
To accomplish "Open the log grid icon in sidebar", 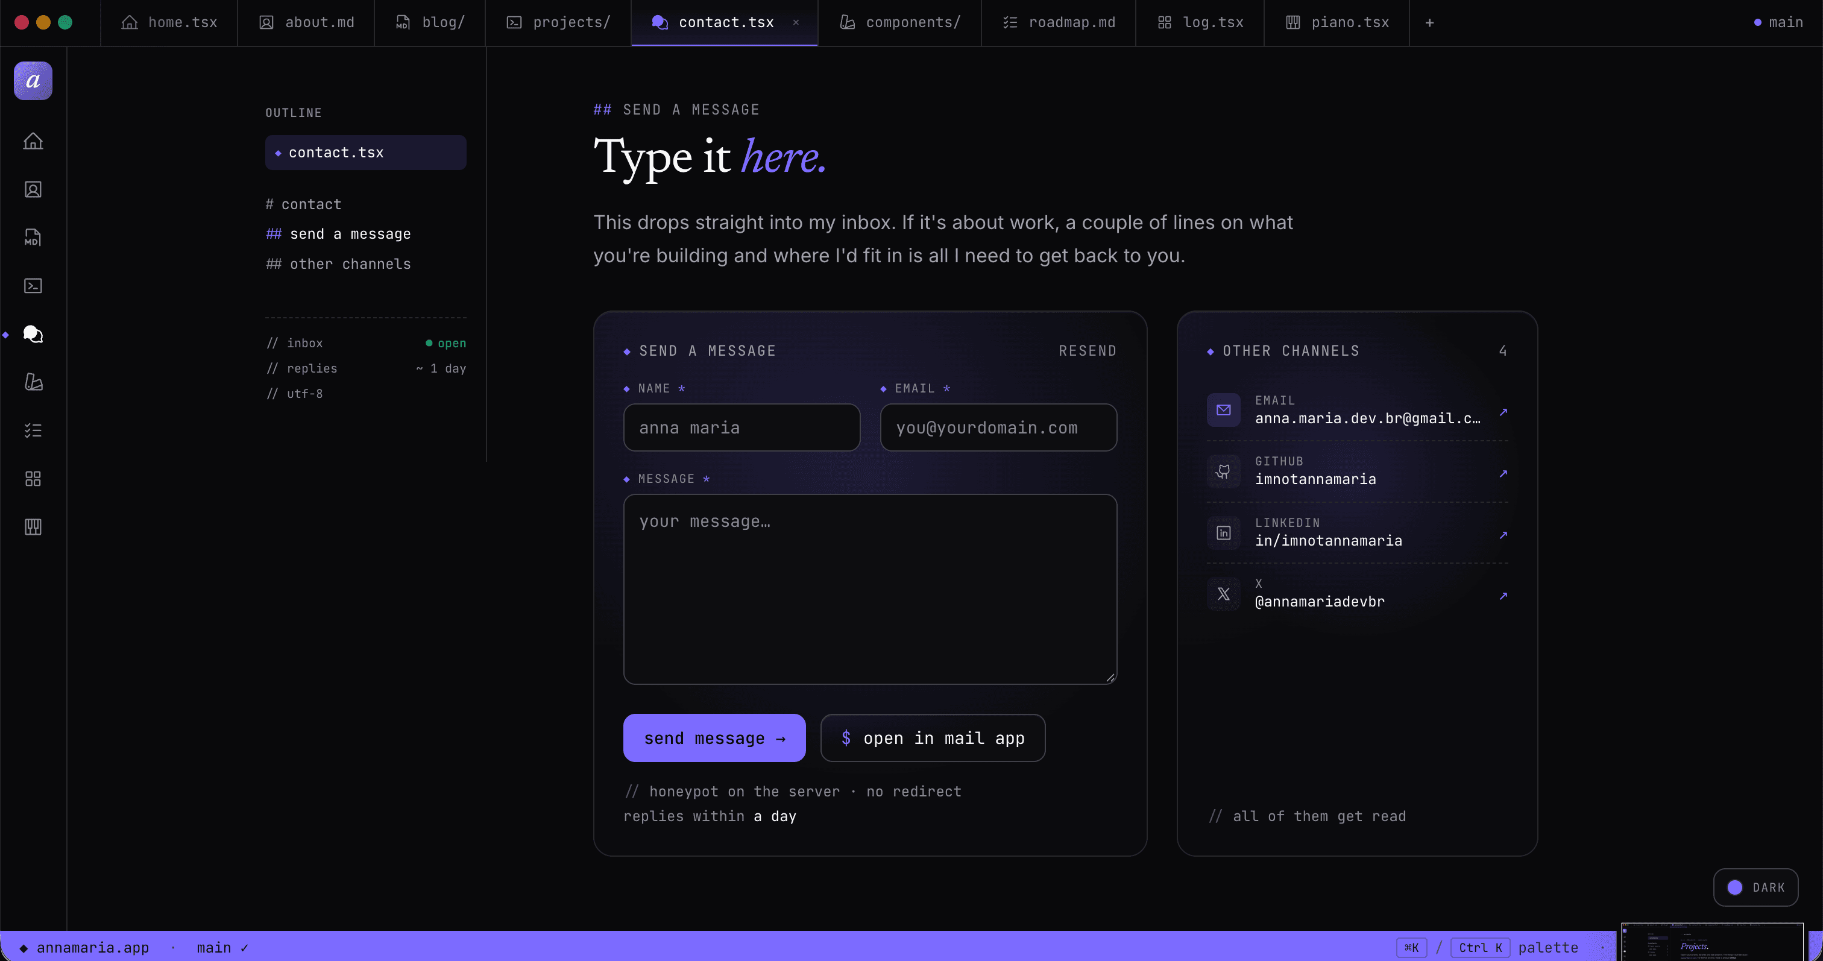I will pos(33,478).
